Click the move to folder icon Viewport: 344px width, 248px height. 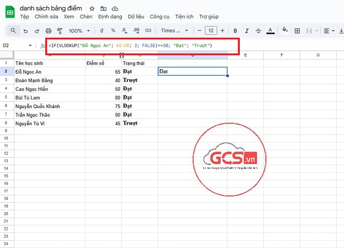(x=103, y=9)
